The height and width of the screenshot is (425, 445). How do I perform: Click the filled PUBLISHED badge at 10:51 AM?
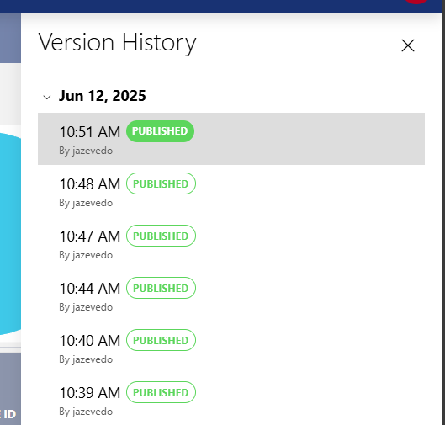coord(160,131)
